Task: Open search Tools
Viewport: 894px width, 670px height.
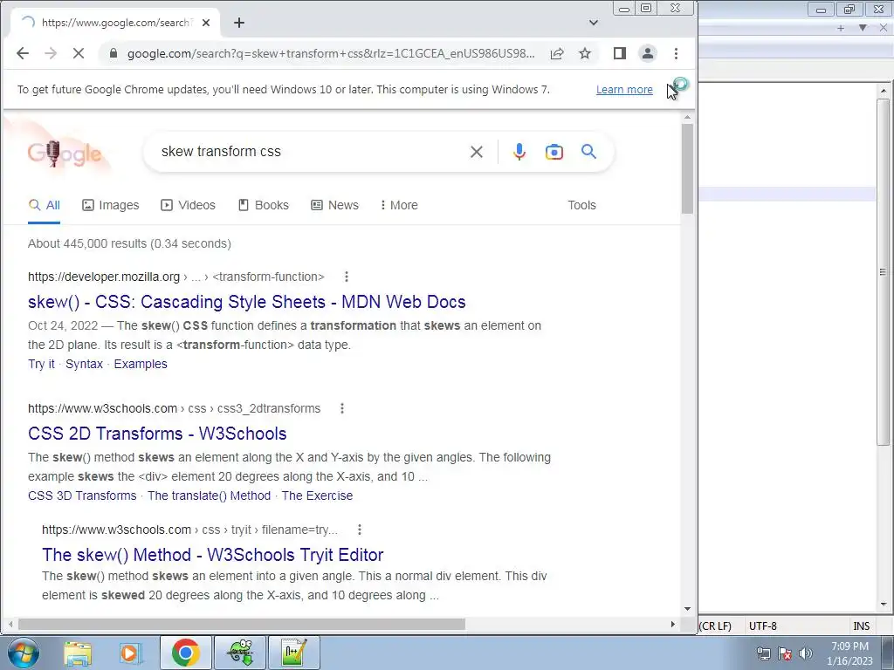Action: point(581,205)
